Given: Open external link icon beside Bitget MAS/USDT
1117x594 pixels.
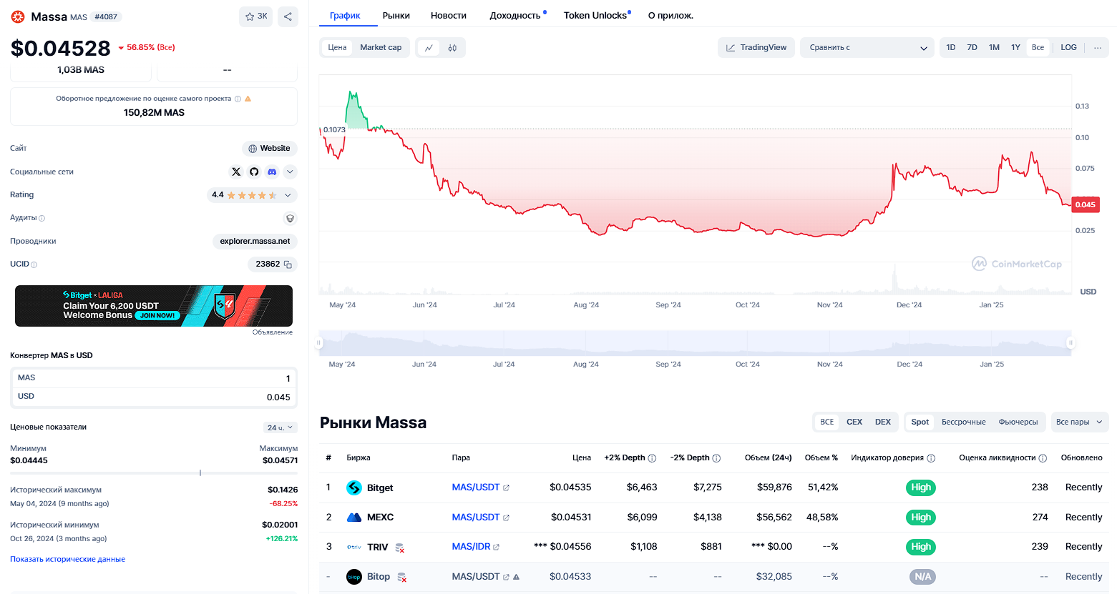Looking at the screenshot, I should 506,487.
